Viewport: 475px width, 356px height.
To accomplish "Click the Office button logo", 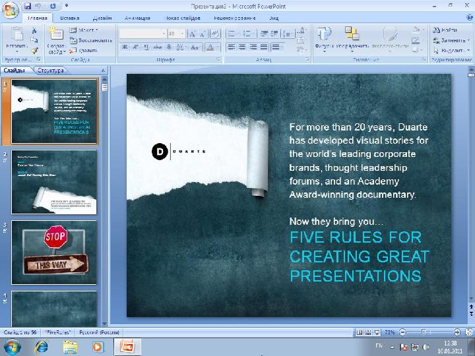I will click(10, 10).
